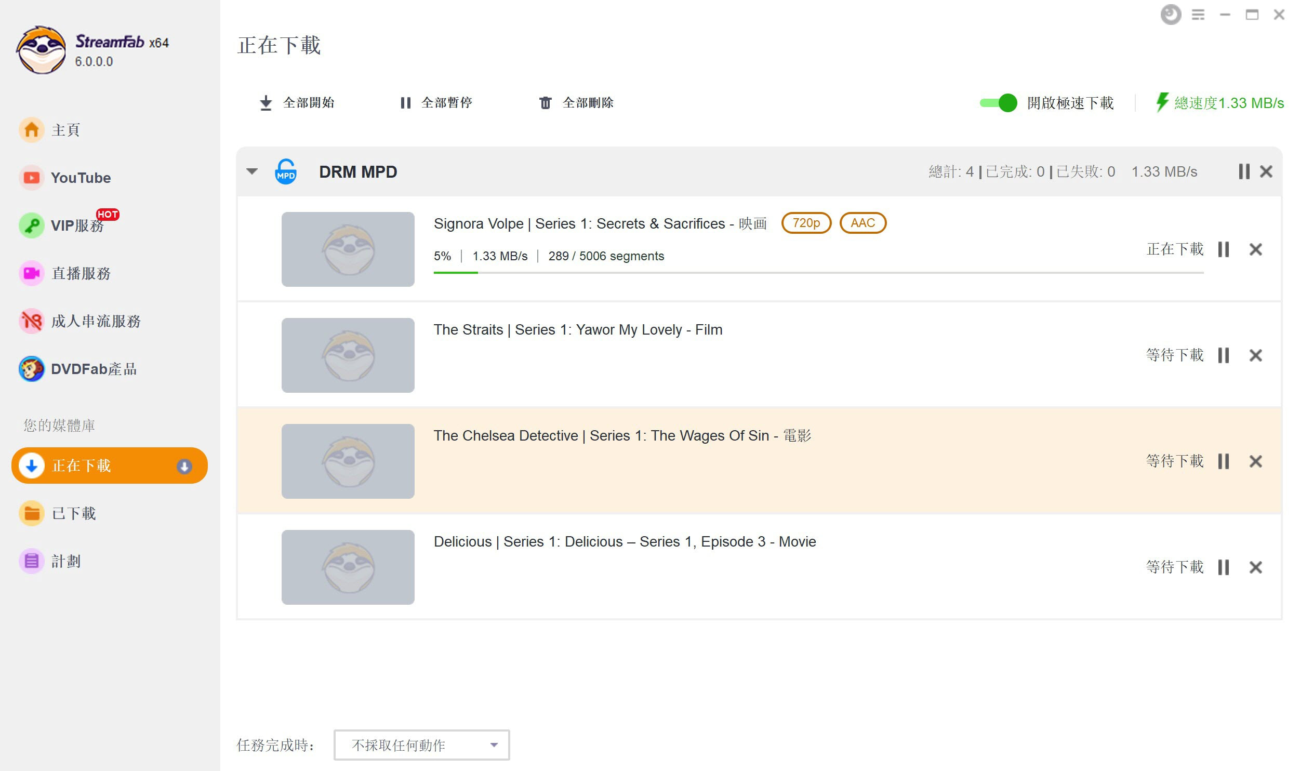The height and width of the screenshot is (771, 1300).
Task: Click 全部開始 start all button
Action: tap(297, 103)
